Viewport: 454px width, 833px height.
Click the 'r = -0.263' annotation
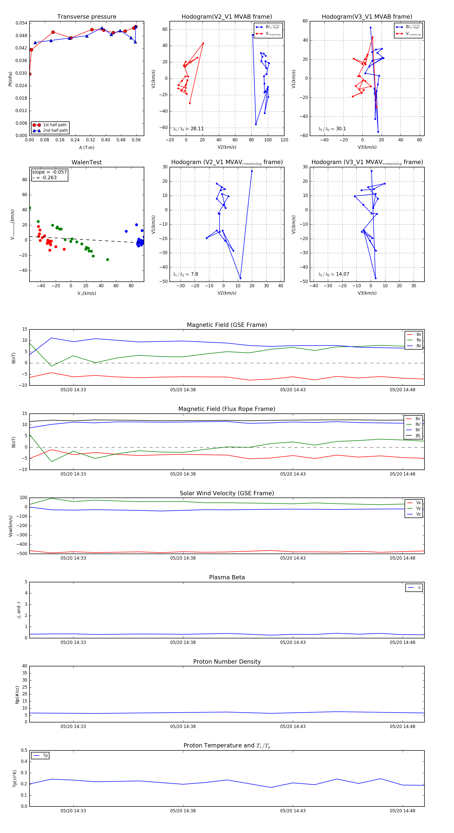[45, 177]
